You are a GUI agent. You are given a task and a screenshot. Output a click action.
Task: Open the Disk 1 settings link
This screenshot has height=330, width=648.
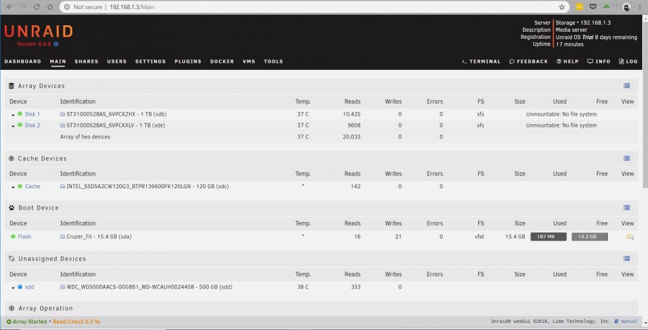click(32, 114)
